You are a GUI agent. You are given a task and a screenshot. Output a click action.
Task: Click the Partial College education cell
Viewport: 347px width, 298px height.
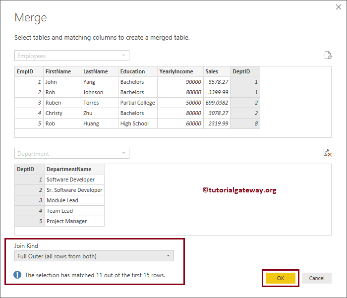coord(138,103)
